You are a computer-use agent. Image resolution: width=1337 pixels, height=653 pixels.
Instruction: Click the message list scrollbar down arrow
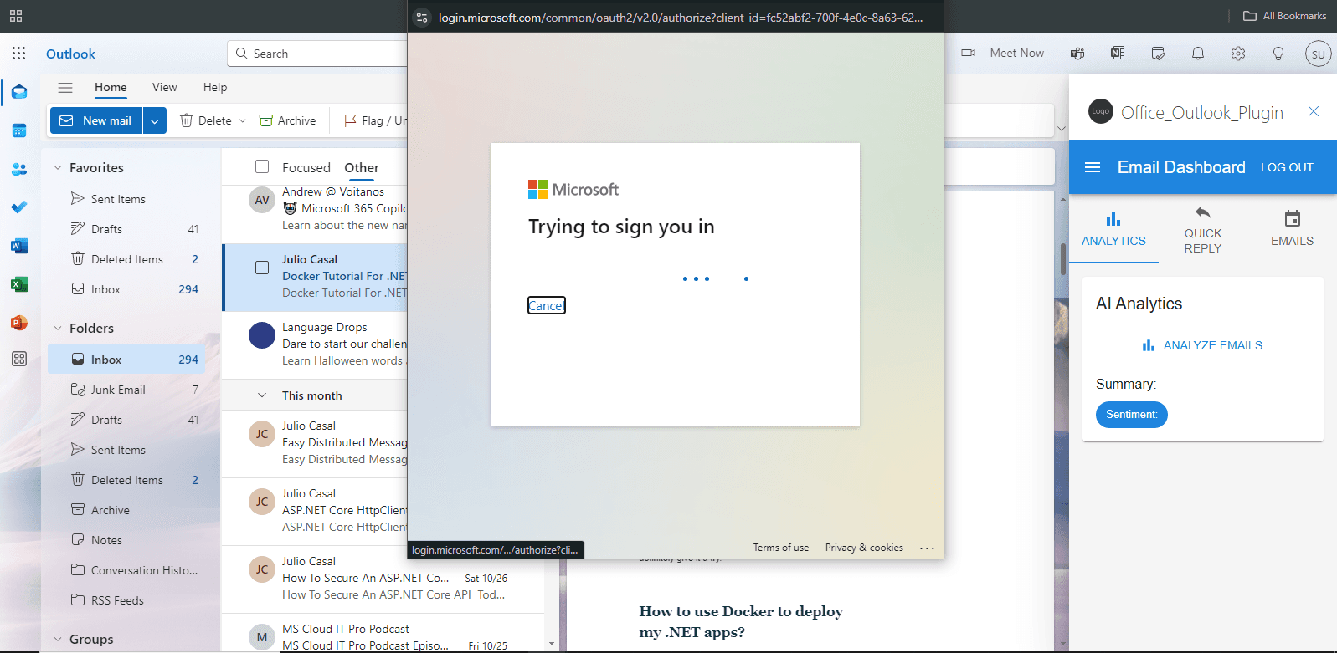pos(551,644)
